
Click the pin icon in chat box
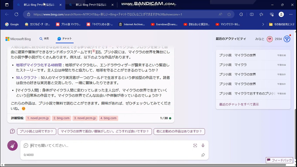[x=203, y=155]
